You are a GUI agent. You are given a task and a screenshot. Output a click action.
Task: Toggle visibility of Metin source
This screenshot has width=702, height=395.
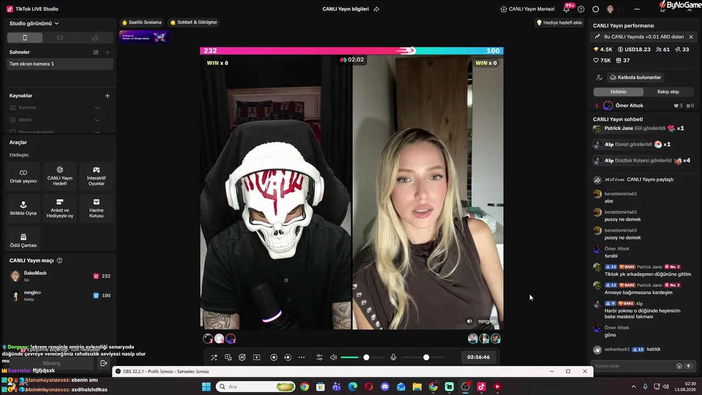tap(97, 120)
